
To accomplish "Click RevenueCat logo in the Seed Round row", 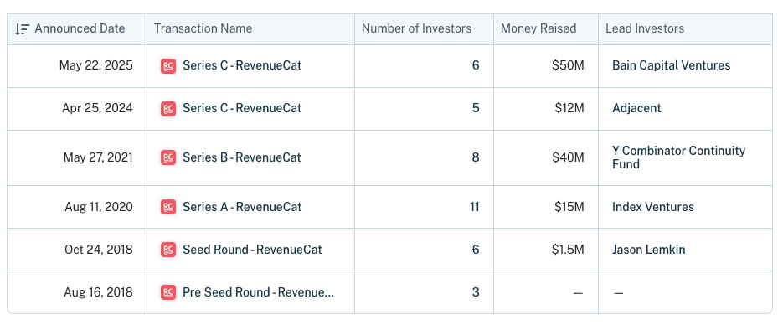I will [168, 250].
